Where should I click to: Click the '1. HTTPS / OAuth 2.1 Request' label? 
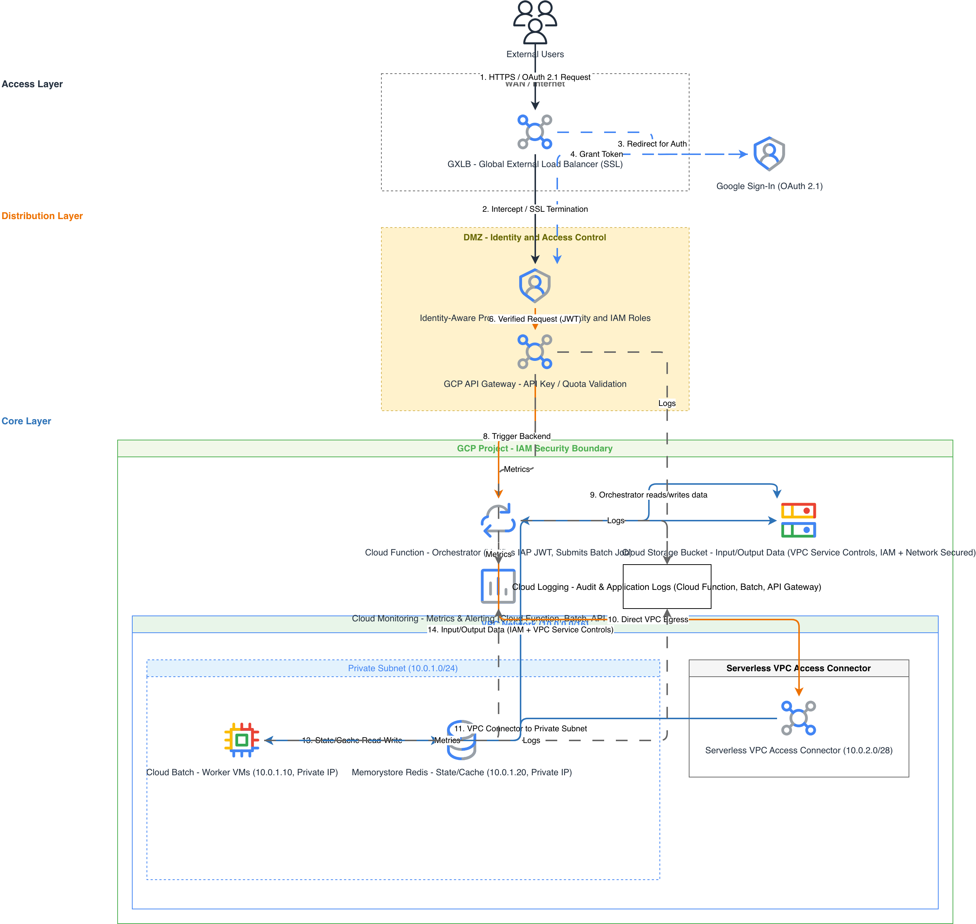[535, 77]
